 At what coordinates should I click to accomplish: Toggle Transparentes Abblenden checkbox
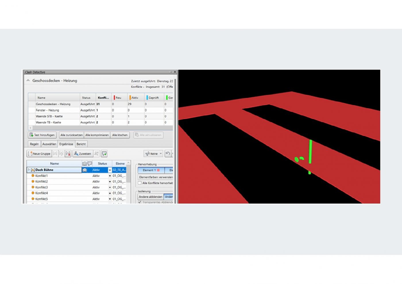pos(140,202)
